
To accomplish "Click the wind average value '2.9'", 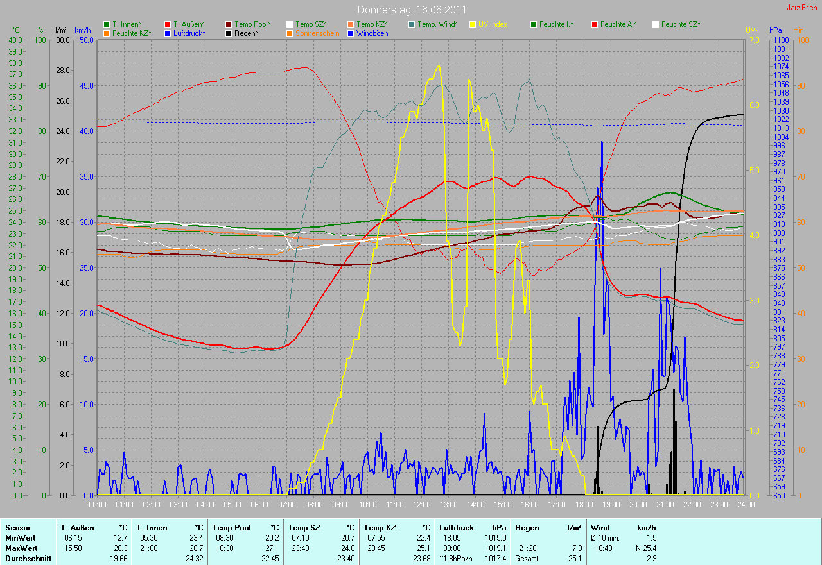I will pos(651,559).
